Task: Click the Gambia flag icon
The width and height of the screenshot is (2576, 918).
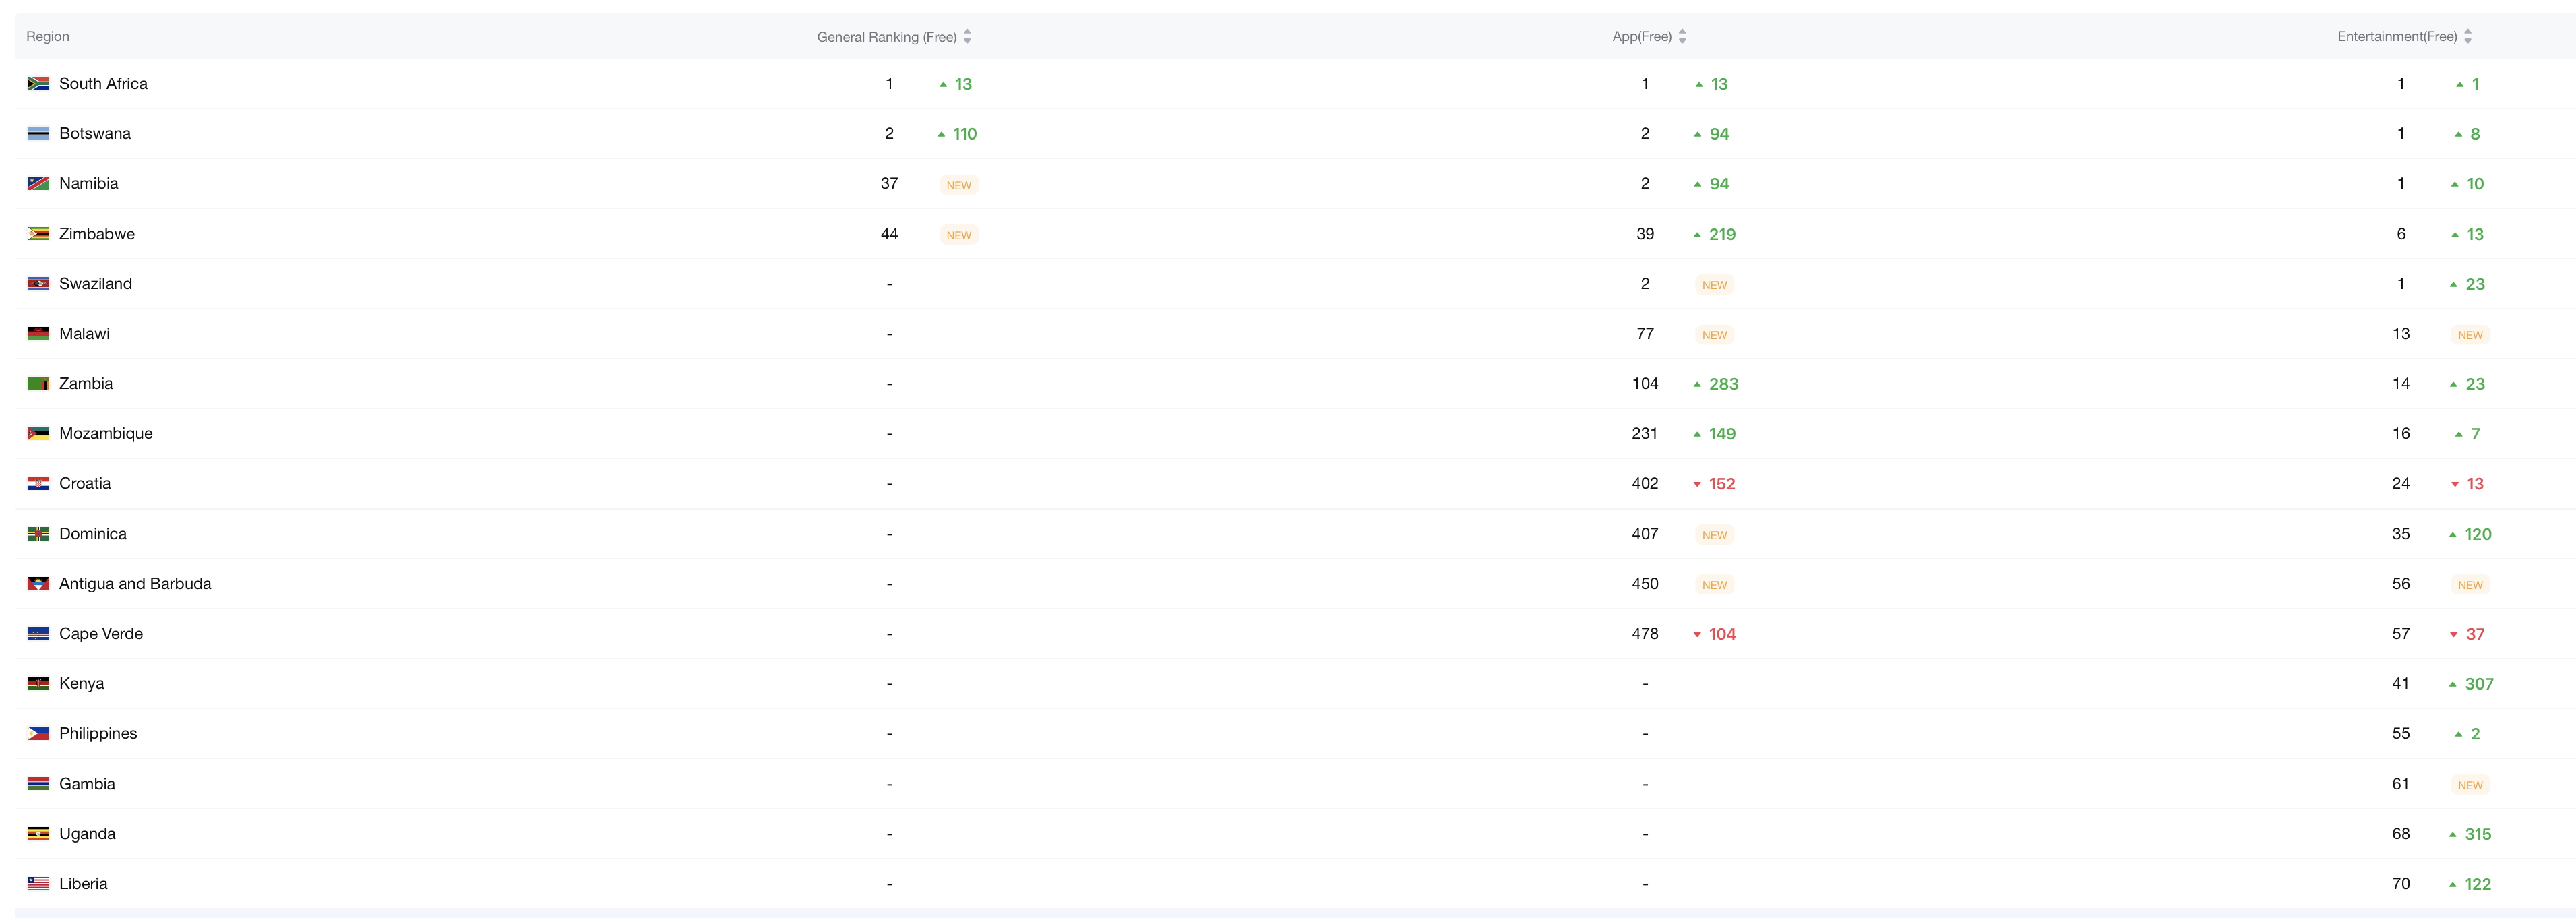Action: [38, 784]
